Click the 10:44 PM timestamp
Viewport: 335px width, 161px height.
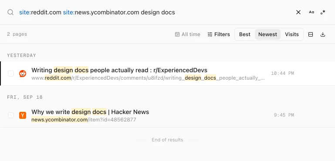click(282, 73)
